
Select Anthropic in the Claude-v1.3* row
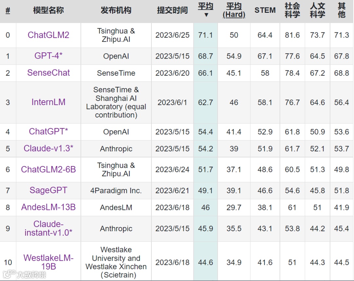116,149
